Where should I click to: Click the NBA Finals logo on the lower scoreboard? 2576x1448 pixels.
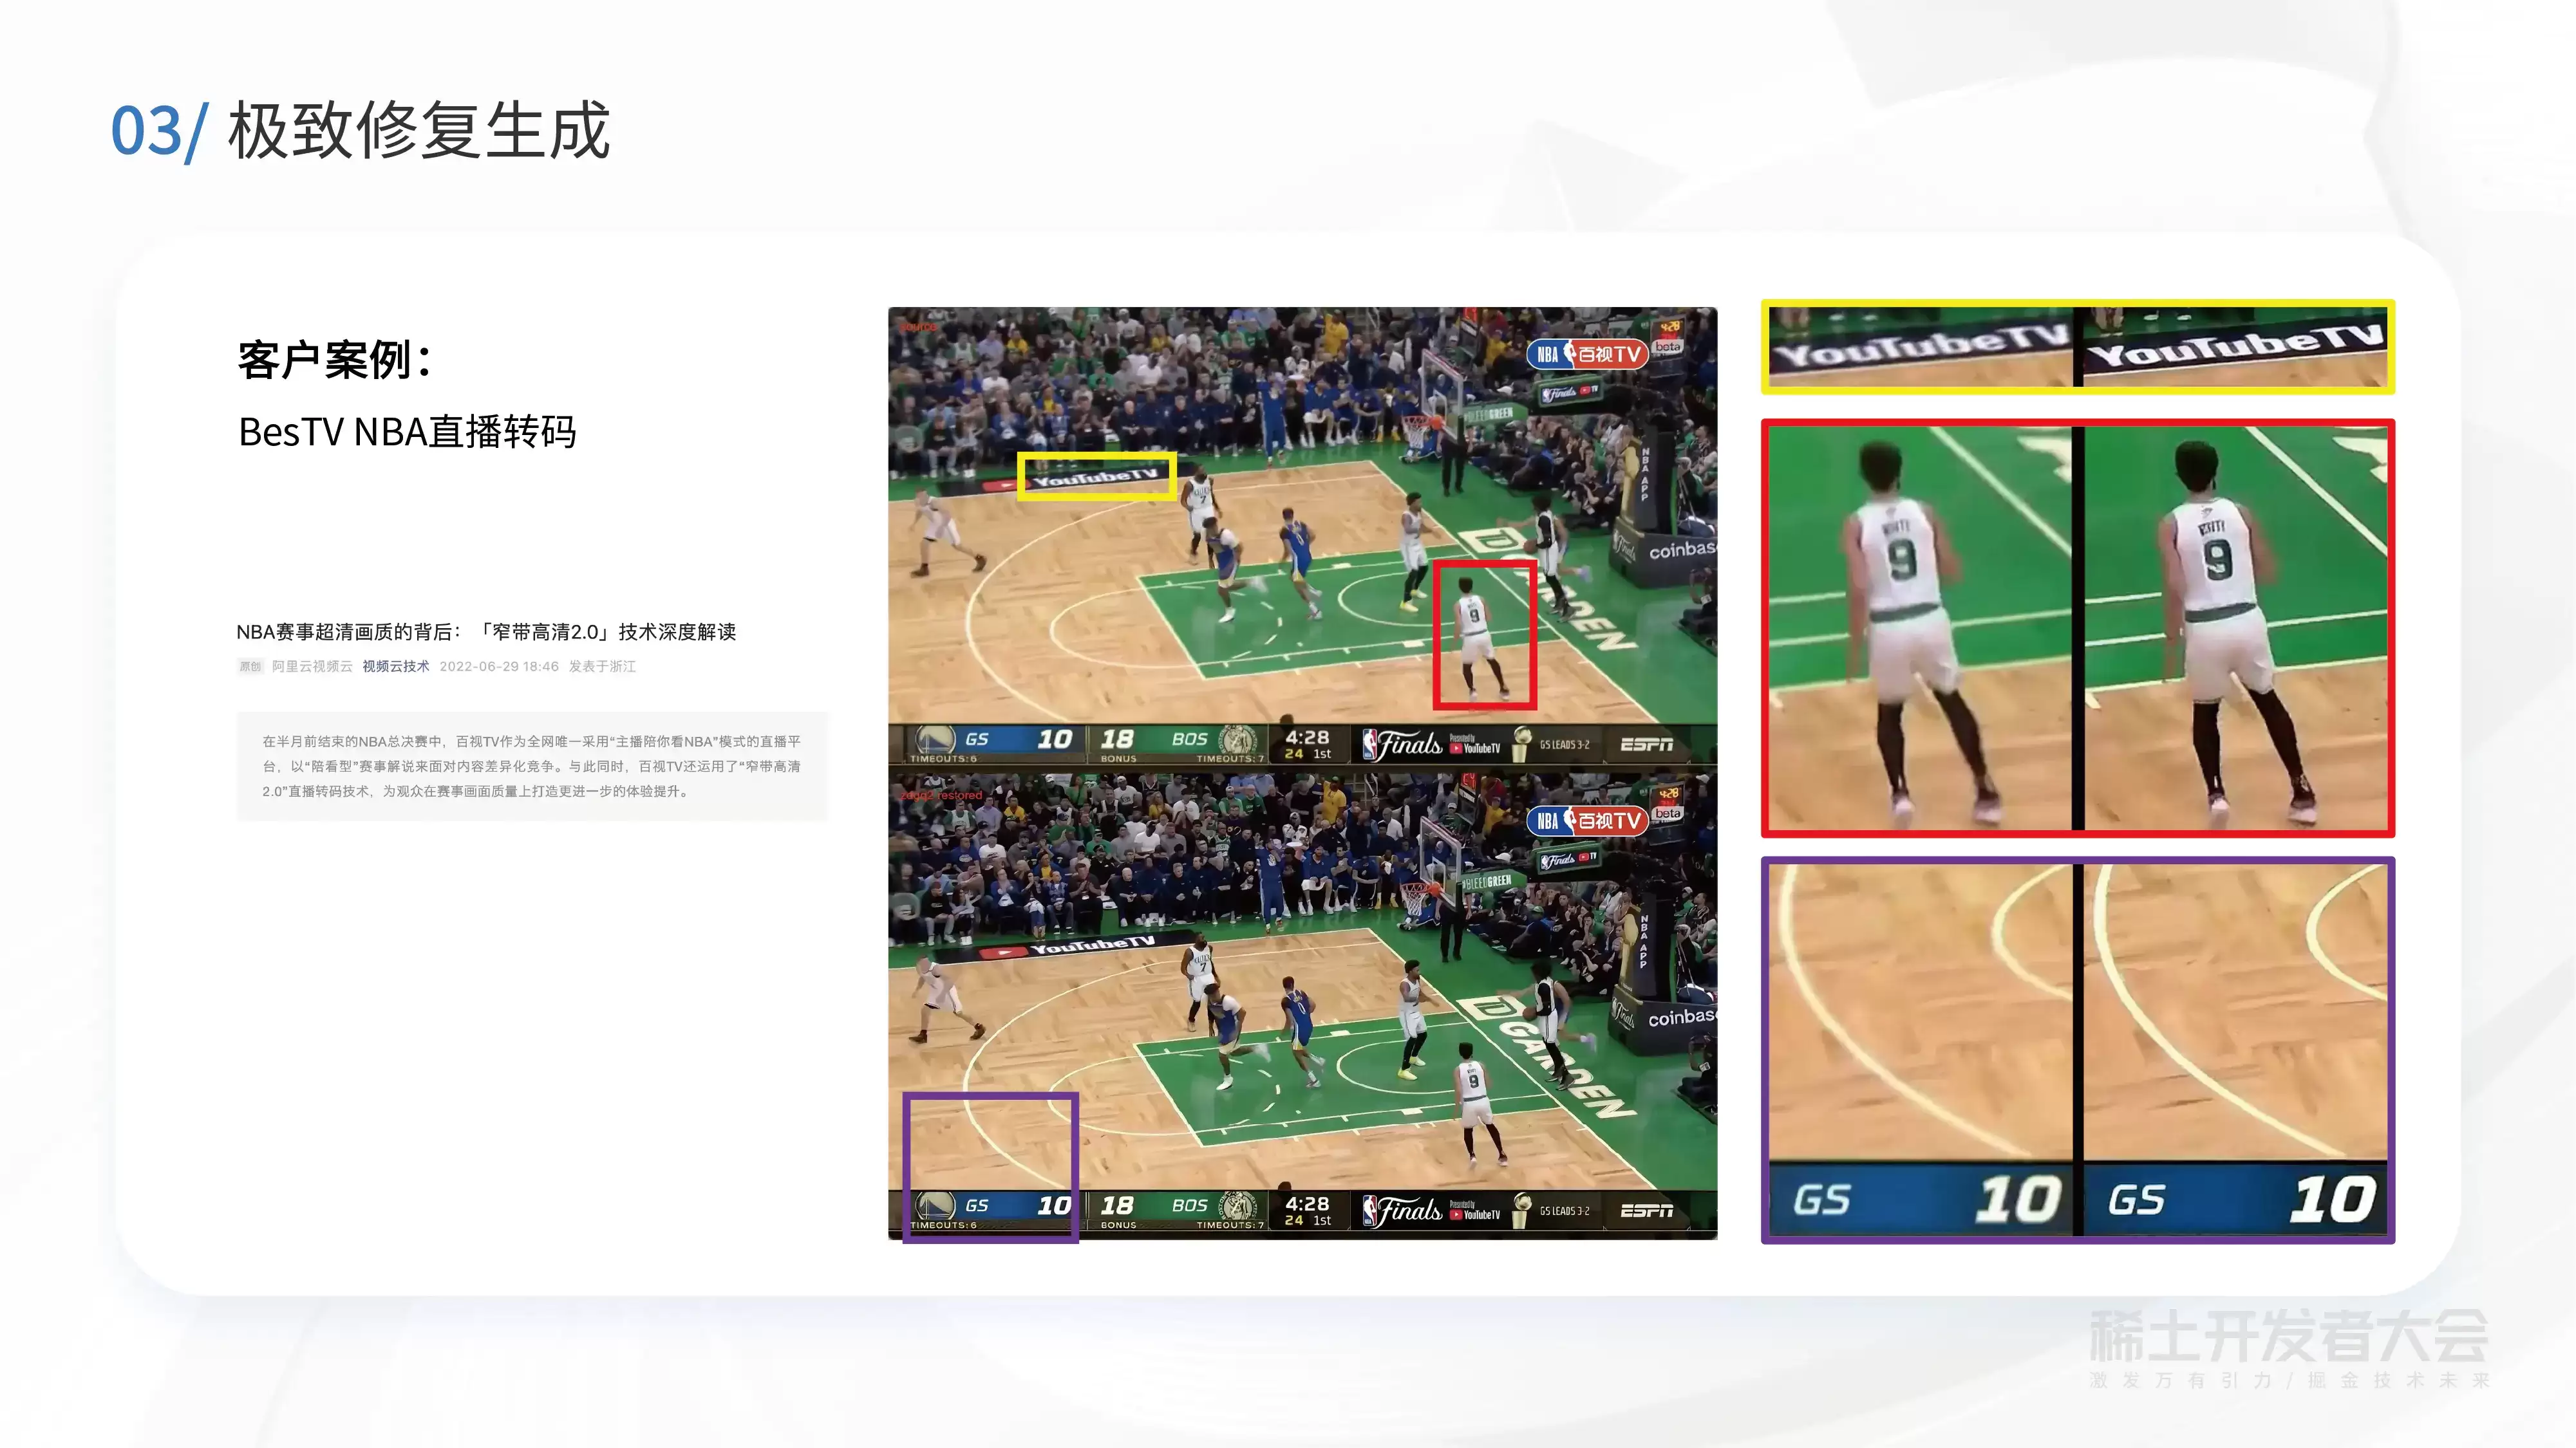[1402, 1211]
